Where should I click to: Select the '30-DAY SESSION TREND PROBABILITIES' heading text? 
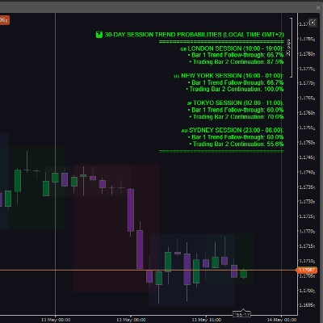pyautogui.click(x=163, y=35)
